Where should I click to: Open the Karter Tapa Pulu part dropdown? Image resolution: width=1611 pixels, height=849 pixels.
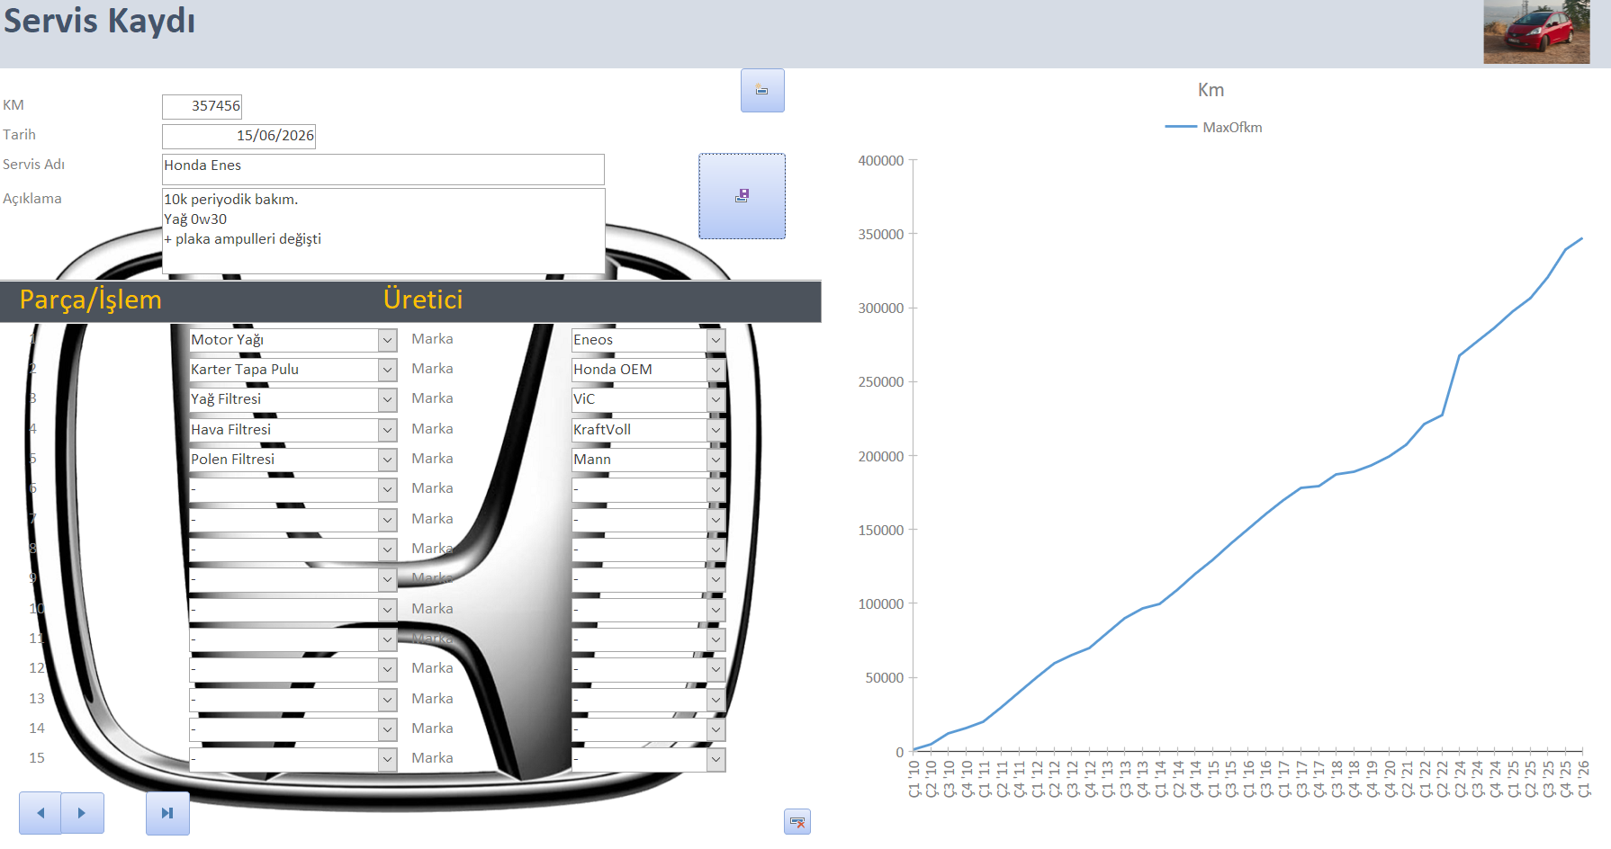tap(387, 370)
